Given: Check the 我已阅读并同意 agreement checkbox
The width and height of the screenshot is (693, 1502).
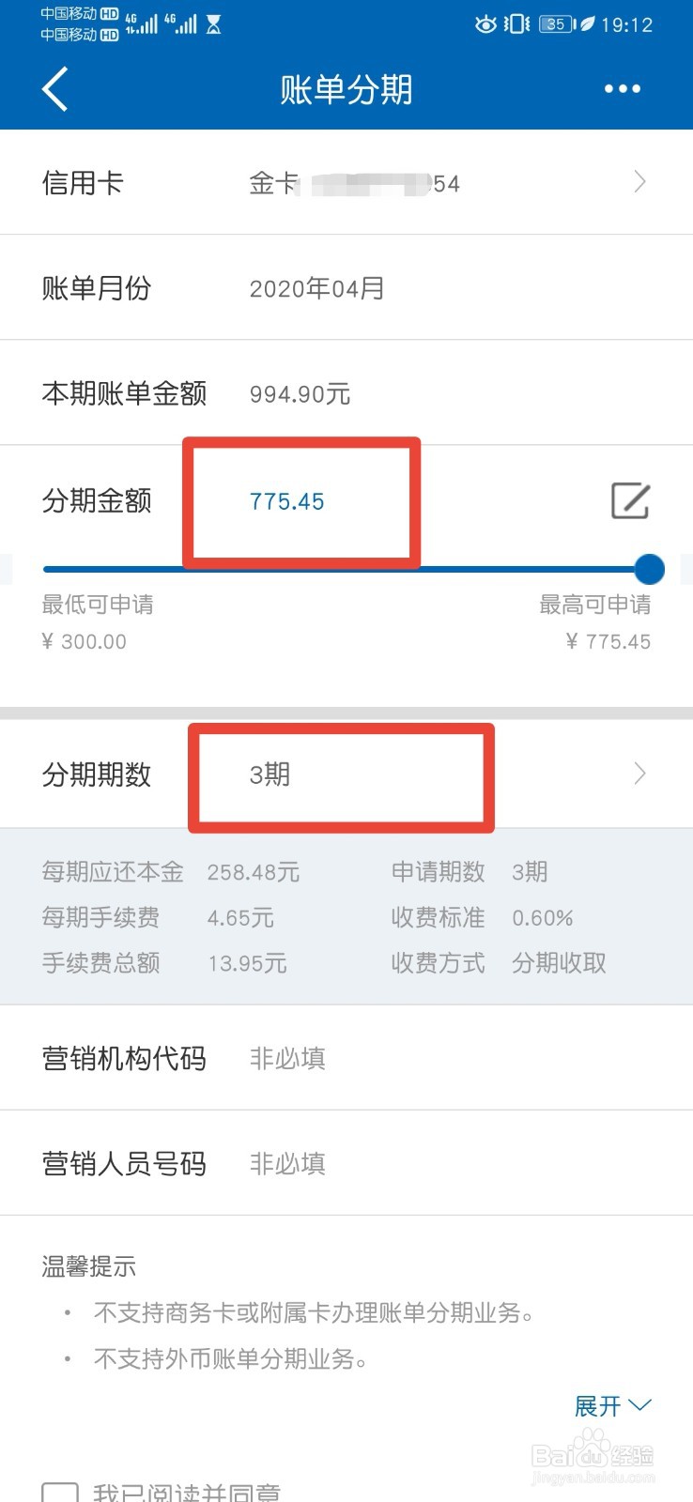Looking at the screenshot, I should click(59, 1491).
